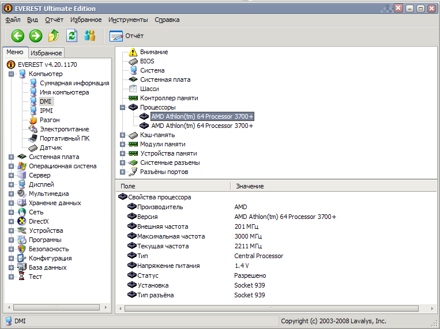Click the Разгон flame icon
440x329 pixels.
coord(33,120)
